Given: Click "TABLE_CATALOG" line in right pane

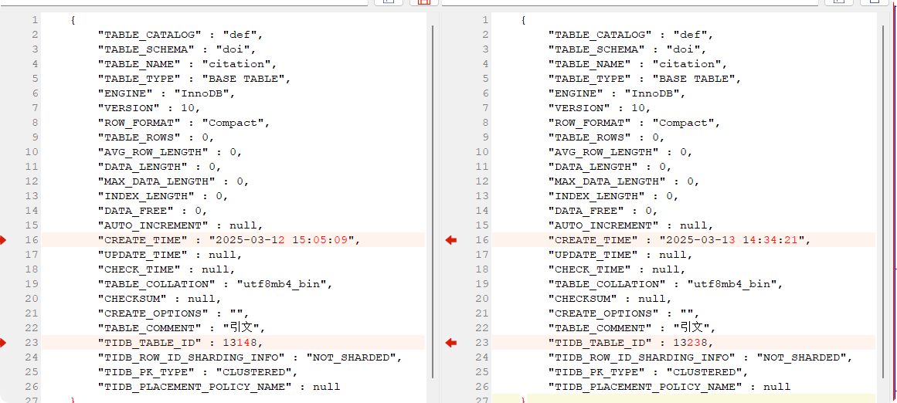Looking at the screenshot, I should coord(631,34).
